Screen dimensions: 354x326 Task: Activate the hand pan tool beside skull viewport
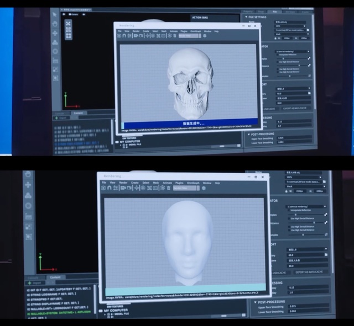pos(55,24)
